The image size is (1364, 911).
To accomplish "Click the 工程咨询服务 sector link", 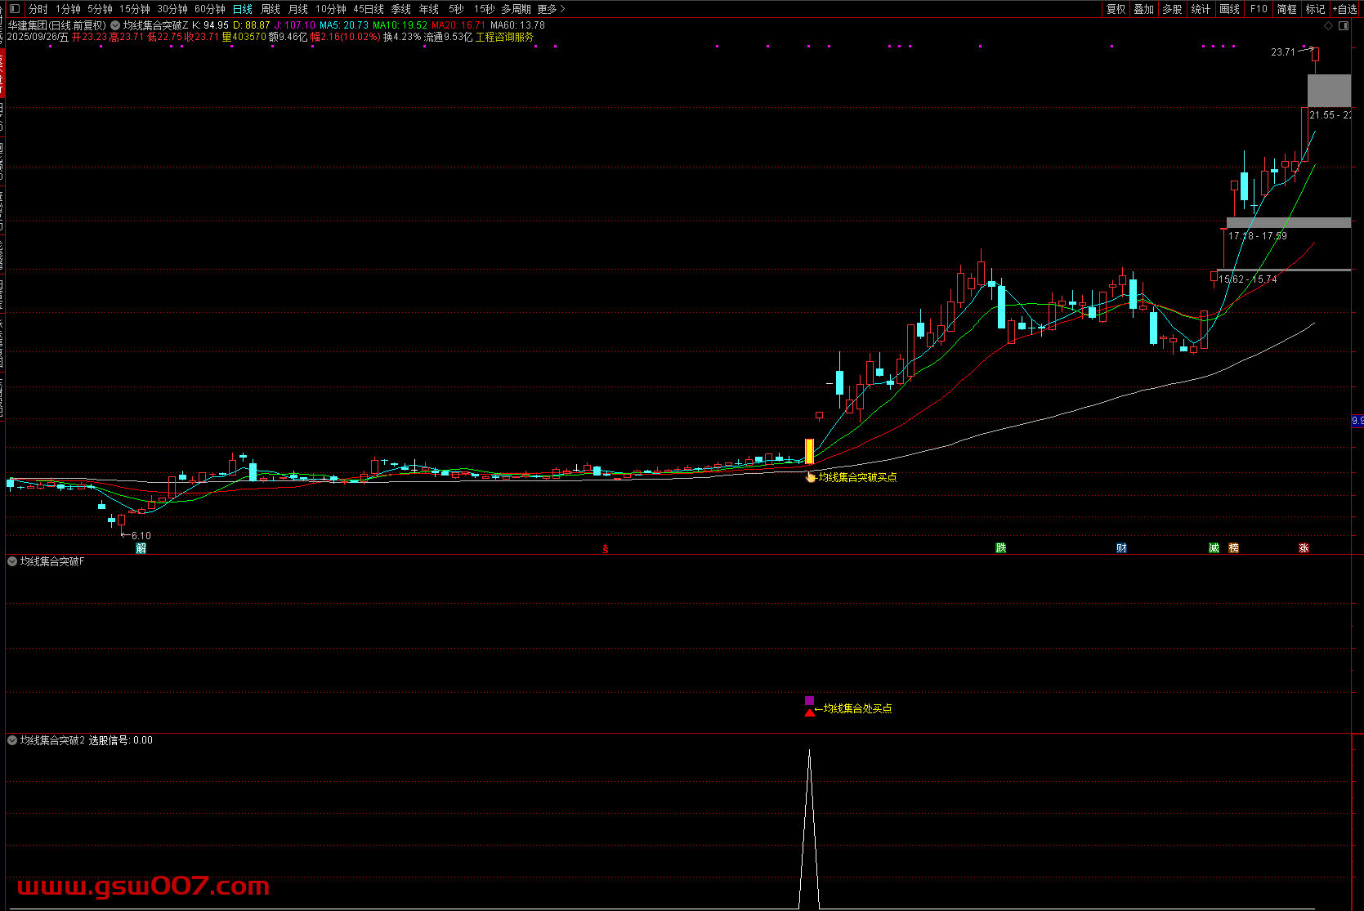I will (x=504, y=37).
